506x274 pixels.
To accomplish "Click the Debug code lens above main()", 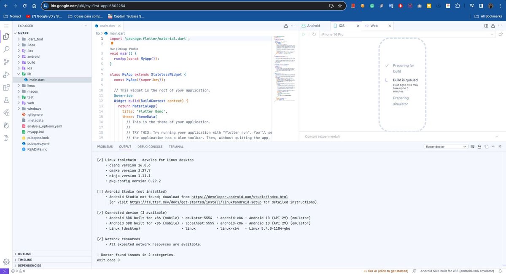I will coord(122,49).
